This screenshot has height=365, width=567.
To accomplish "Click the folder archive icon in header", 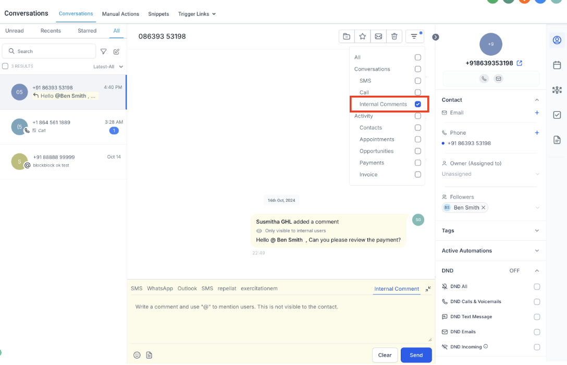I will 346,36.
